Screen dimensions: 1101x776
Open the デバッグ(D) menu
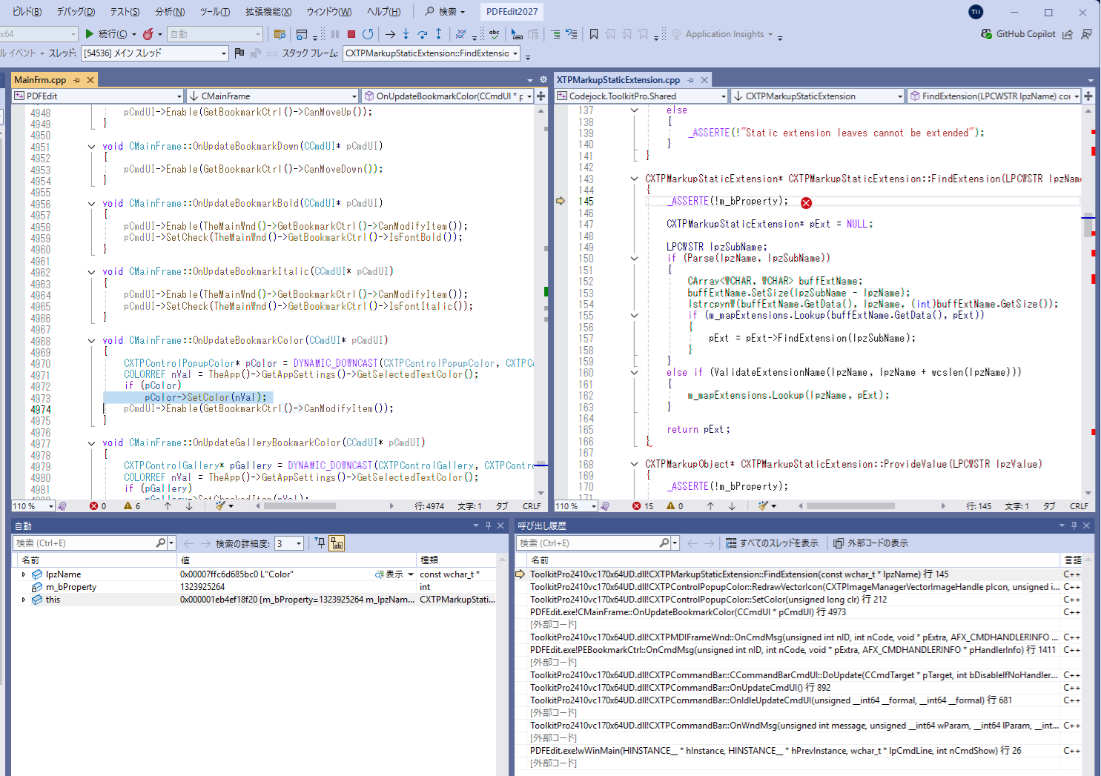76,12
